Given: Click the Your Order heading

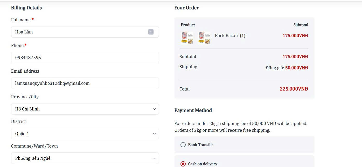Looking at the screenshot, I should point(186,8).
